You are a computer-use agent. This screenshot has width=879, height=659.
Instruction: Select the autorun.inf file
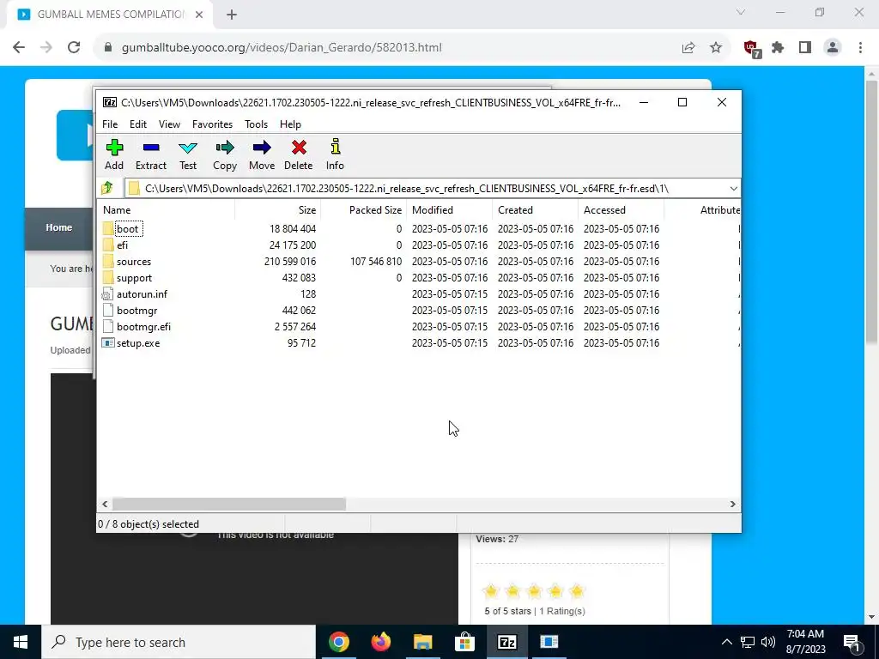tap(142, 293)
